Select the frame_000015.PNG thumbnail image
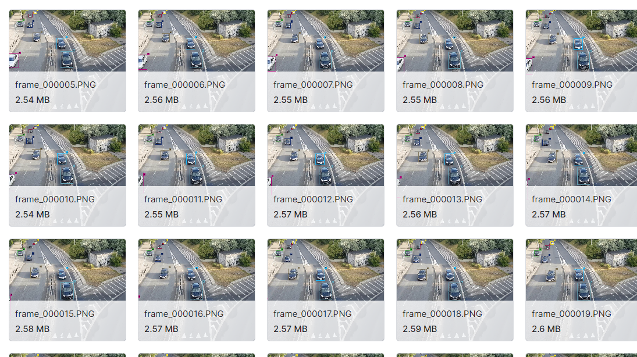The image size is (637, 357). [x=67, y=270]
